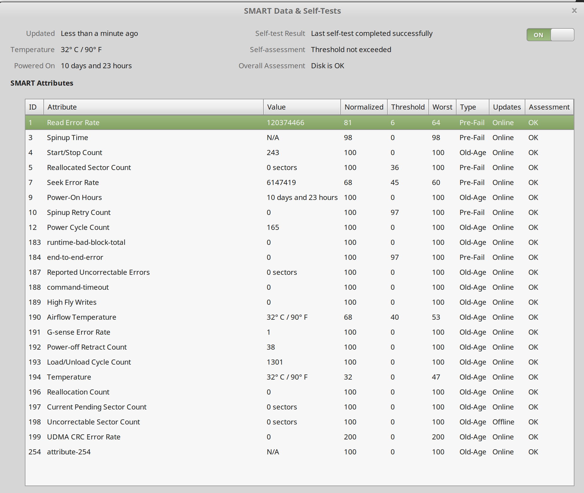Toggle the SMART enabled ON switch

click(x=550, y=35)
